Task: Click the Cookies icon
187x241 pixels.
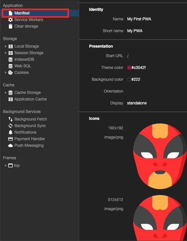Action: (11, 73)
